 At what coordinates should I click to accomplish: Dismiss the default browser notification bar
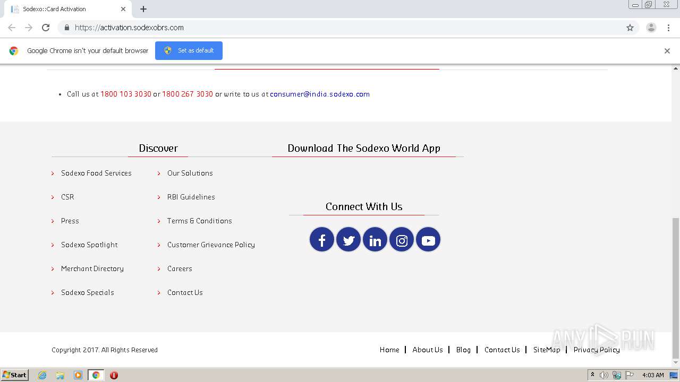[x=667, y=51]
